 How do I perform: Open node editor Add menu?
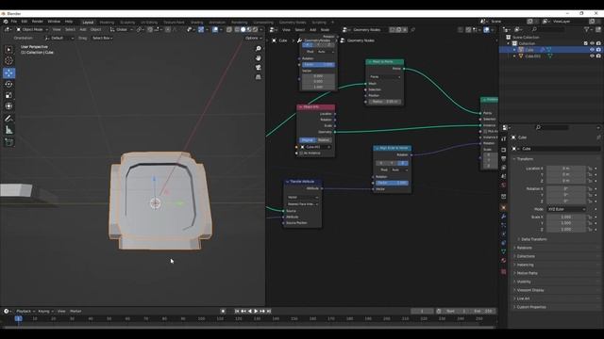click(312, 29)
